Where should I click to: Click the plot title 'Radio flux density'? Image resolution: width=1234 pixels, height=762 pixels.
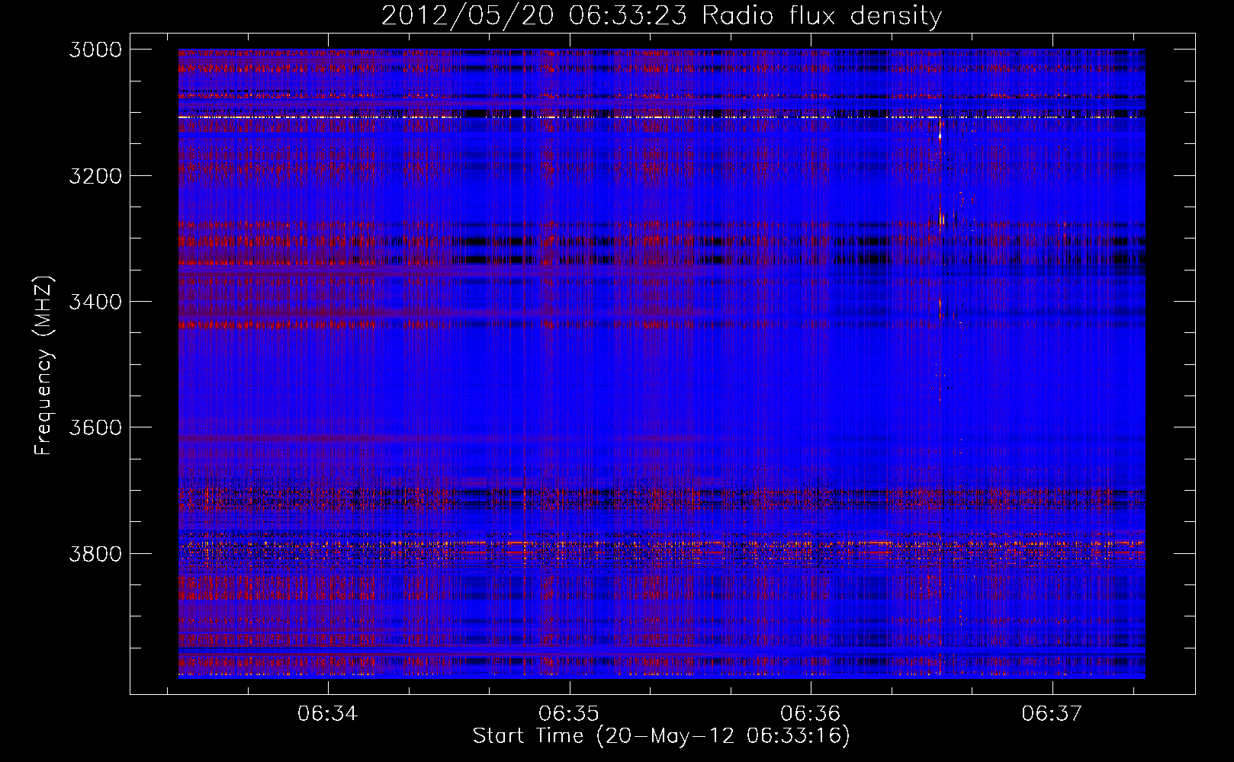(x=822, y=15)
